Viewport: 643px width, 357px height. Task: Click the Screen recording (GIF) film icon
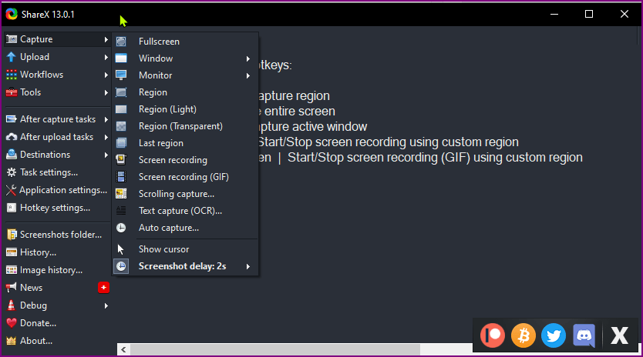pos(121,176)
